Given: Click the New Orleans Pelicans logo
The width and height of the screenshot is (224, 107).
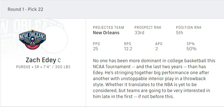Looking at the screenshot, I should [x=33, y=39].
